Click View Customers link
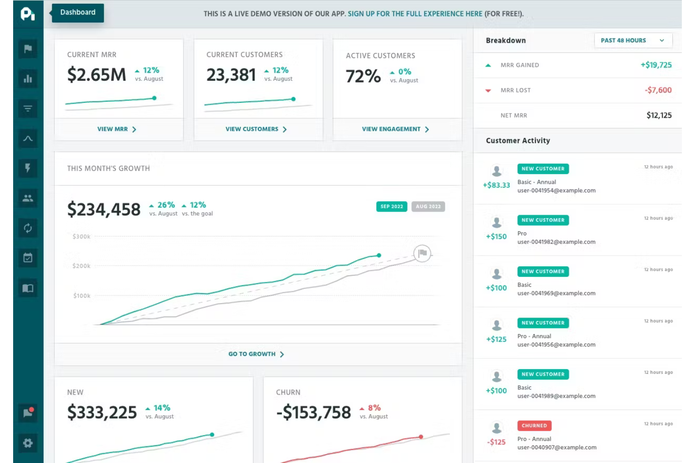The image size is (695, 463). [256, 129]
